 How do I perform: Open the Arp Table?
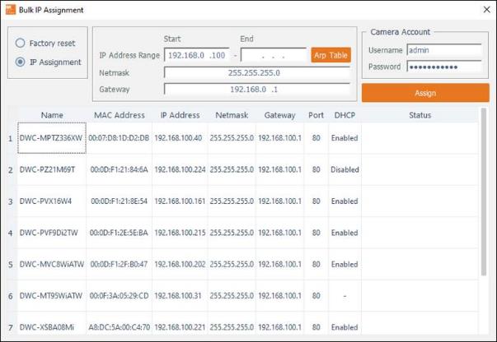pos(331,55)
